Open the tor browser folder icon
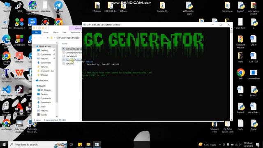 (227, 7)
